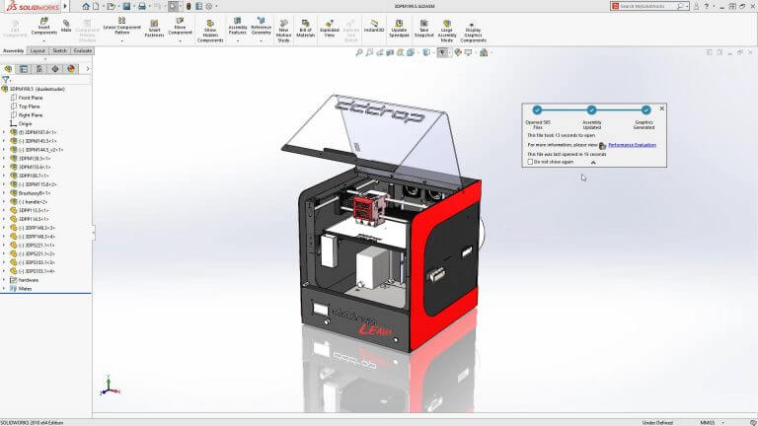Expand the Mates folder in the tree
The image size is (758, 426).
(4, 288)
